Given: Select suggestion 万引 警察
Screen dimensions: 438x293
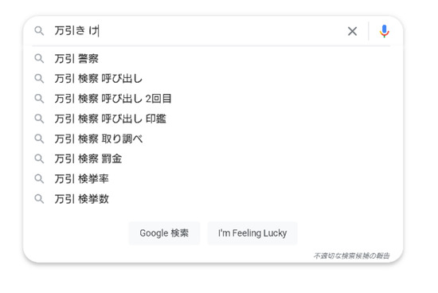Looking at the screenshot, I should point(211,59).
